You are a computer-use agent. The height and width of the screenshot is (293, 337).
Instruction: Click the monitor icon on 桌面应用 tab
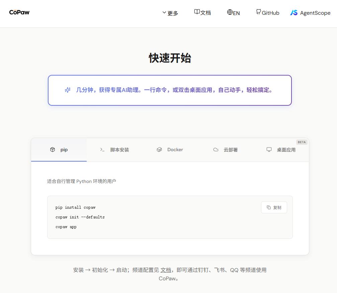[269, 150]
